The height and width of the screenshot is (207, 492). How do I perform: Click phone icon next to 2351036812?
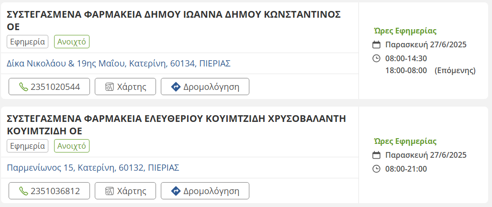(23, 191)
